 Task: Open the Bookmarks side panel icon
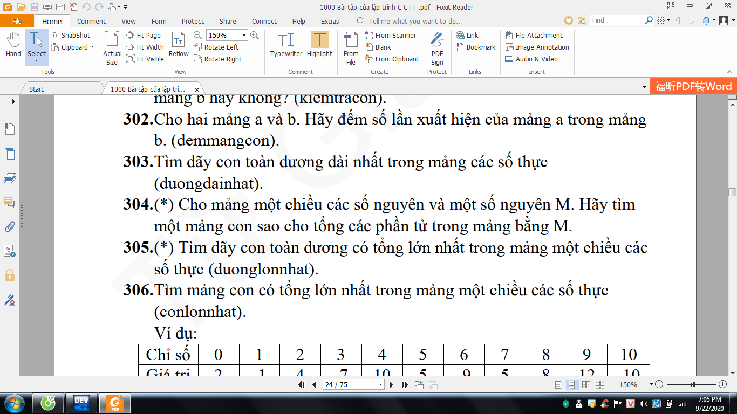pyautogui.click(x=10, y=129)
